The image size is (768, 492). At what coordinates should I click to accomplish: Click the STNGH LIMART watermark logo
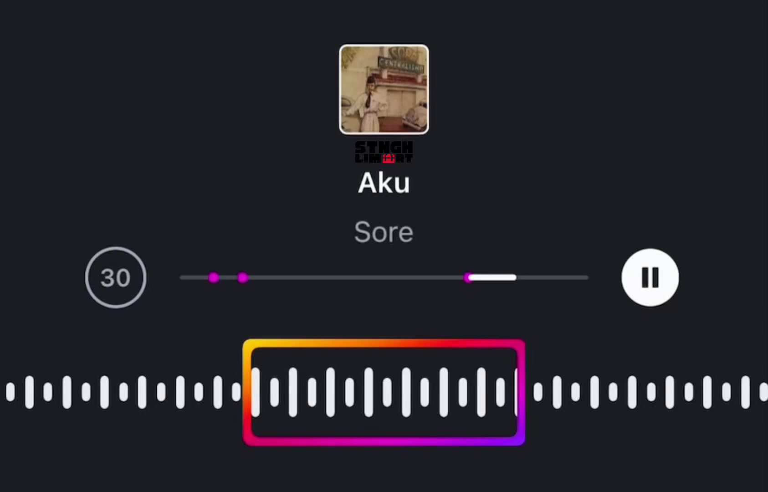pos(384,152)
